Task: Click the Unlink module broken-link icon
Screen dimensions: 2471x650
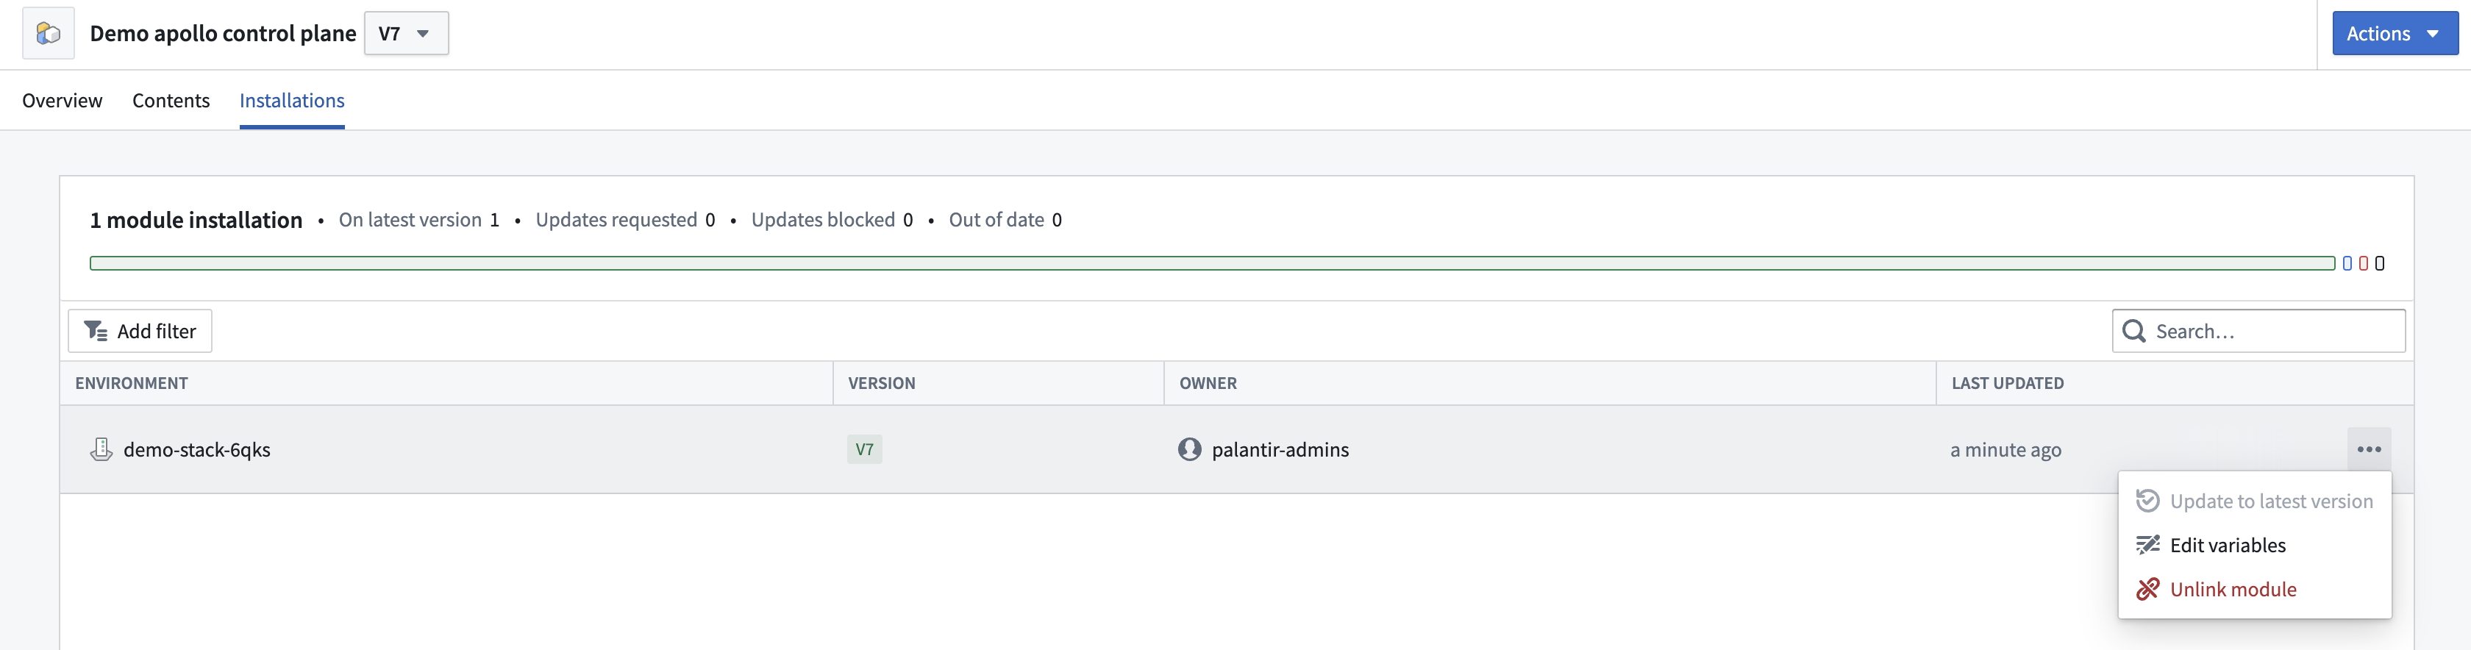Action: tap(2147, 589)
